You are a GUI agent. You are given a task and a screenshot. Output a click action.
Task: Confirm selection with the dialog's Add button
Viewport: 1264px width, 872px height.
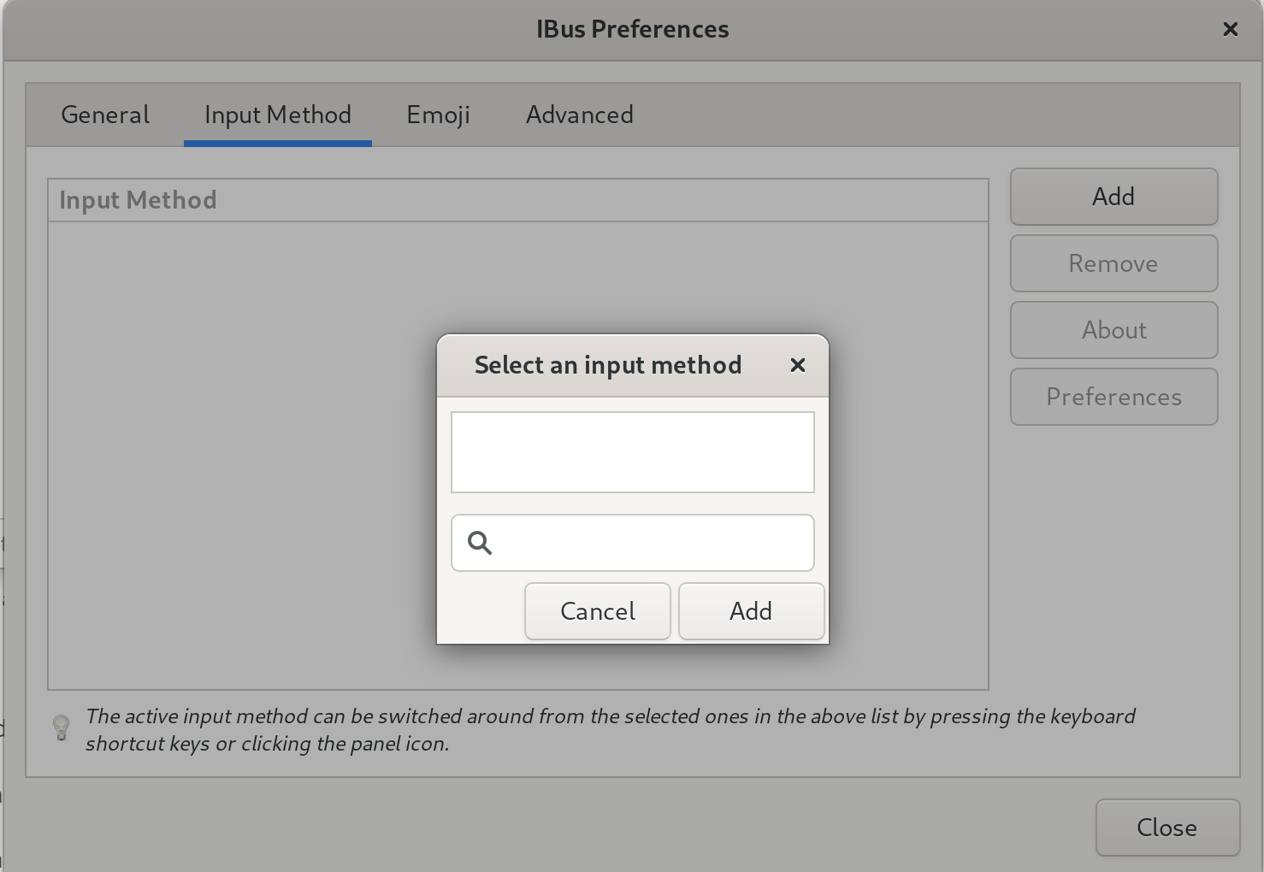[750, 611]
